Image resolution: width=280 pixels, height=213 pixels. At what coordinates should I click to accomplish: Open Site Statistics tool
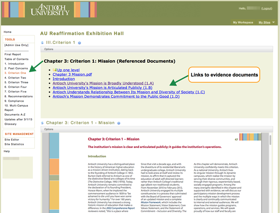click(14, 144)
